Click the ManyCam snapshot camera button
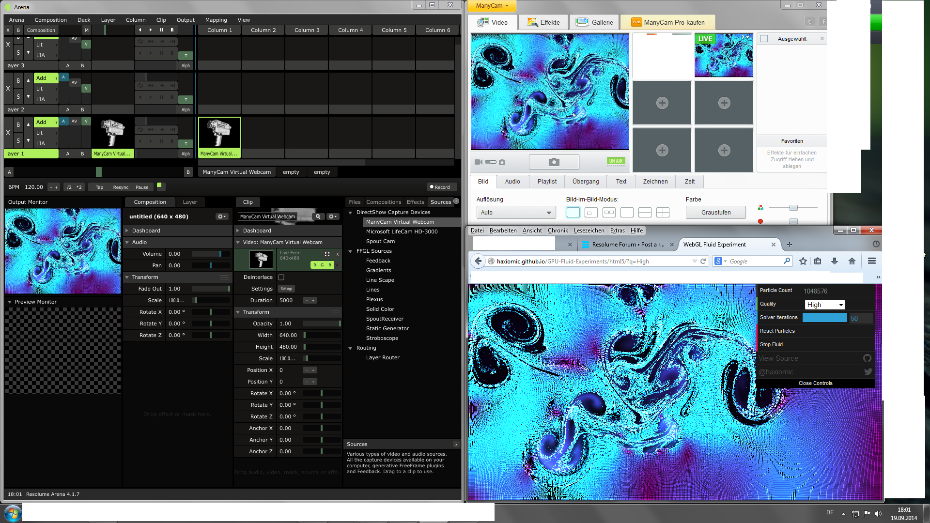The height and width of the screenshot is (523, 930). tap(554, 162)
